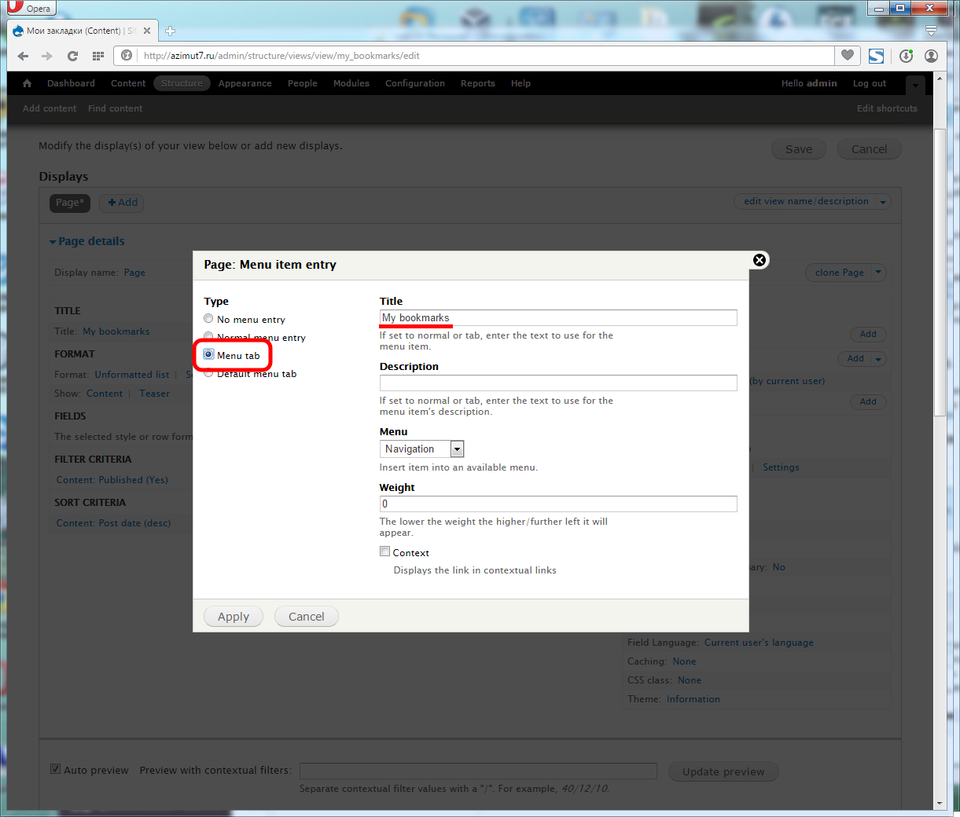The height and width of the screenshot is (817, 960).
Task: Save the view with Save button
Action: [799, 149]
